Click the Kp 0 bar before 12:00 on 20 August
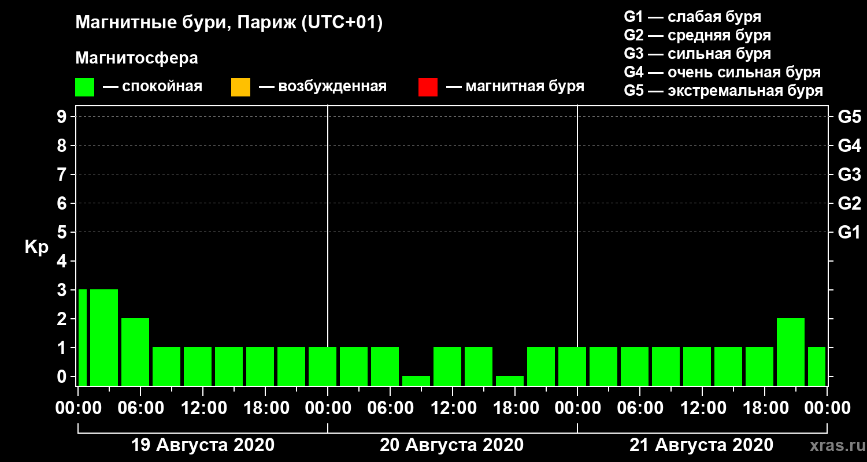Screen dimensions: 867x462 pos(416,381)
